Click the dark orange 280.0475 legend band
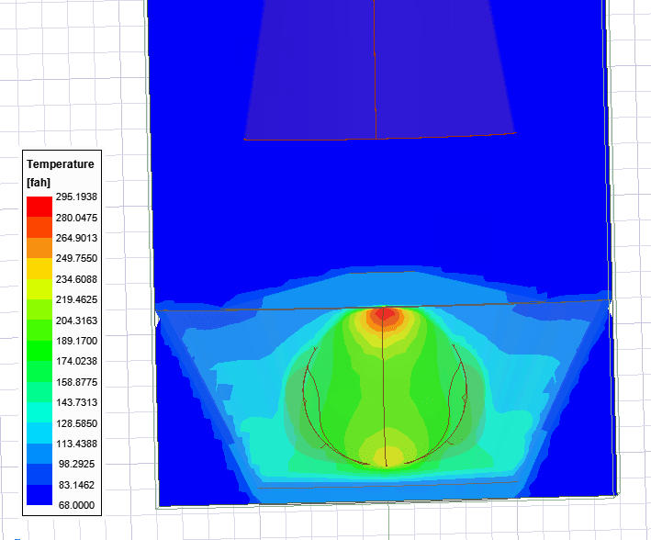Image resolution: width=651 pixels, height=540 pixels. pyautogui.click(x=39, y=227)
